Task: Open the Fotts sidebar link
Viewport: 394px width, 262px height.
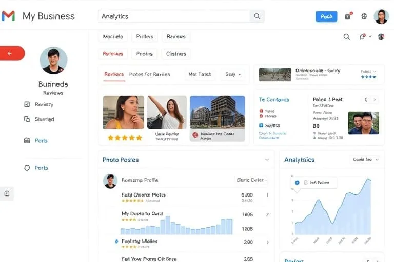Action: tap(42, 168)
